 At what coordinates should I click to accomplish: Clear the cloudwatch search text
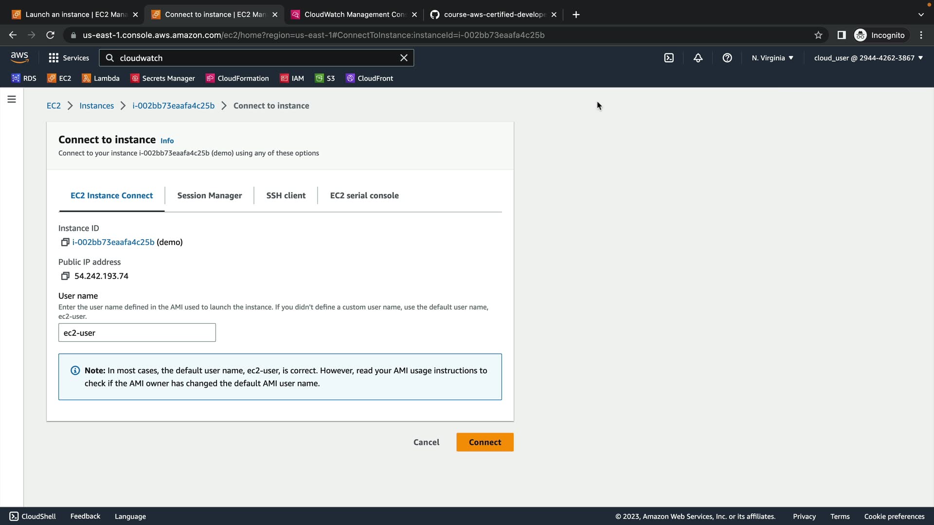[x=404, y=58]
